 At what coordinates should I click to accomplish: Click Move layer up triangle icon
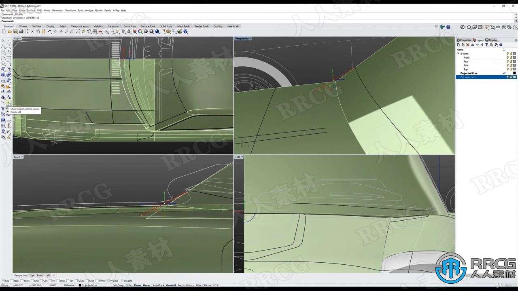pos(472,45)
